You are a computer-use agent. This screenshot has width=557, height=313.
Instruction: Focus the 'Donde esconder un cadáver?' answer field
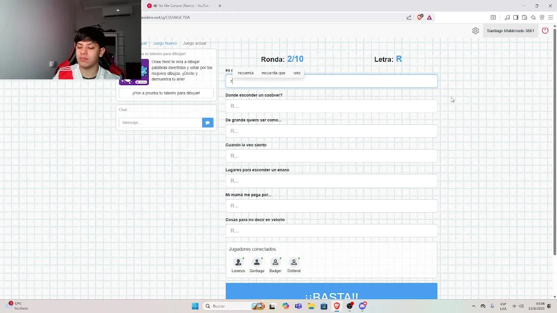332,106
